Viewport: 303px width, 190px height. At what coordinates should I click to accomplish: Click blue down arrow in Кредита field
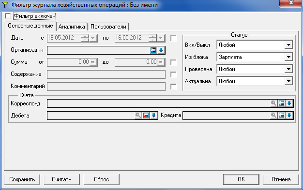tap(289, 116)
